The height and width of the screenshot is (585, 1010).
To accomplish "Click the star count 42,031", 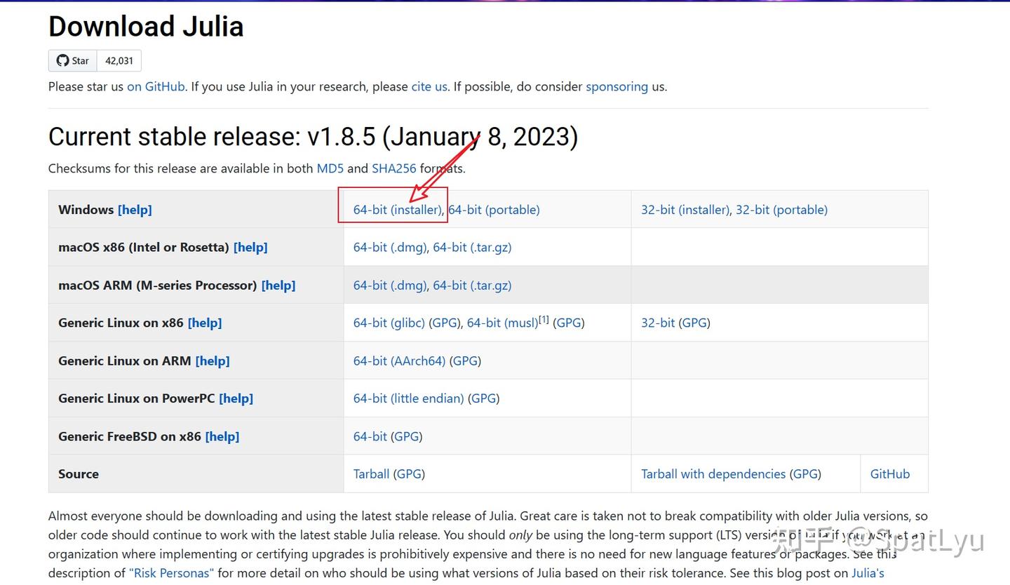I will tap(119, 61).
